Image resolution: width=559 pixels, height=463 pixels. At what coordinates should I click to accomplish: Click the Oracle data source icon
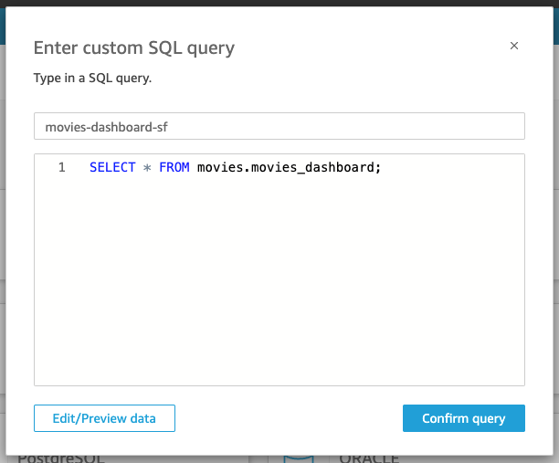(299, 456)
